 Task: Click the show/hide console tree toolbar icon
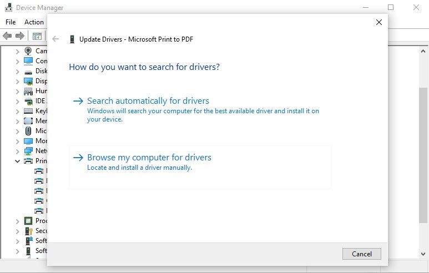[x=37, y=36]
